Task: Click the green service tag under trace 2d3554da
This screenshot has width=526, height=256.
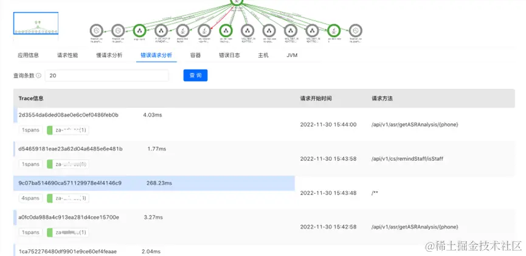Action: [67, 130]
